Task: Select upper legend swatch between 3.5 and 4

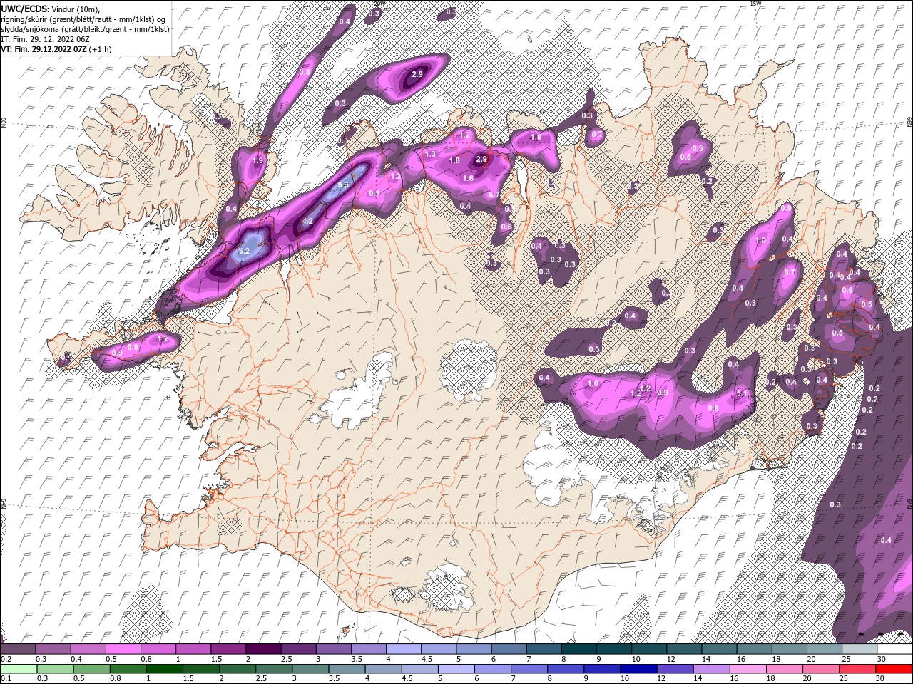Action: click(368, 649)
